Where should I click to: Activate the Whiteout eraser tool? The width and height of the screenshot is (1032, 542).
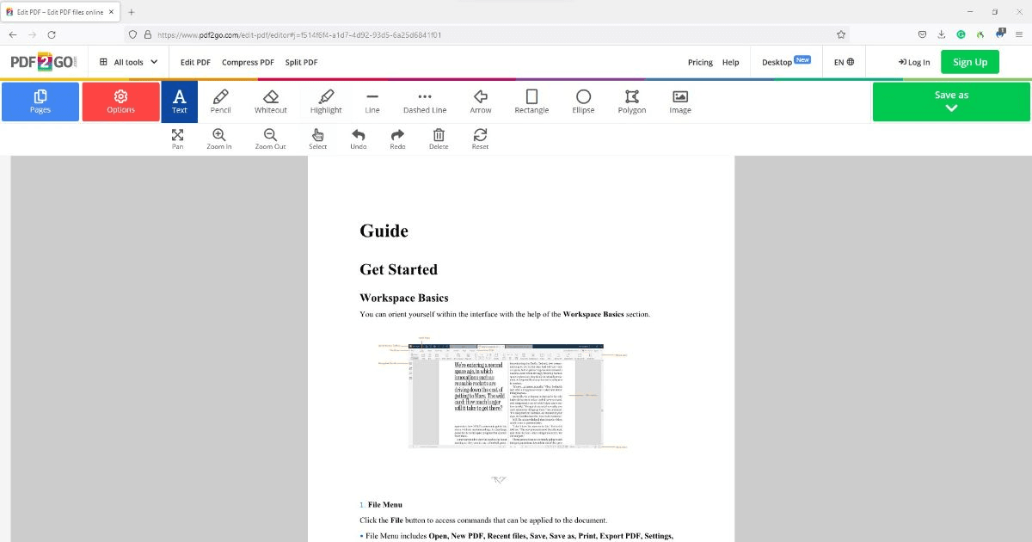click(x=271, y=102)
